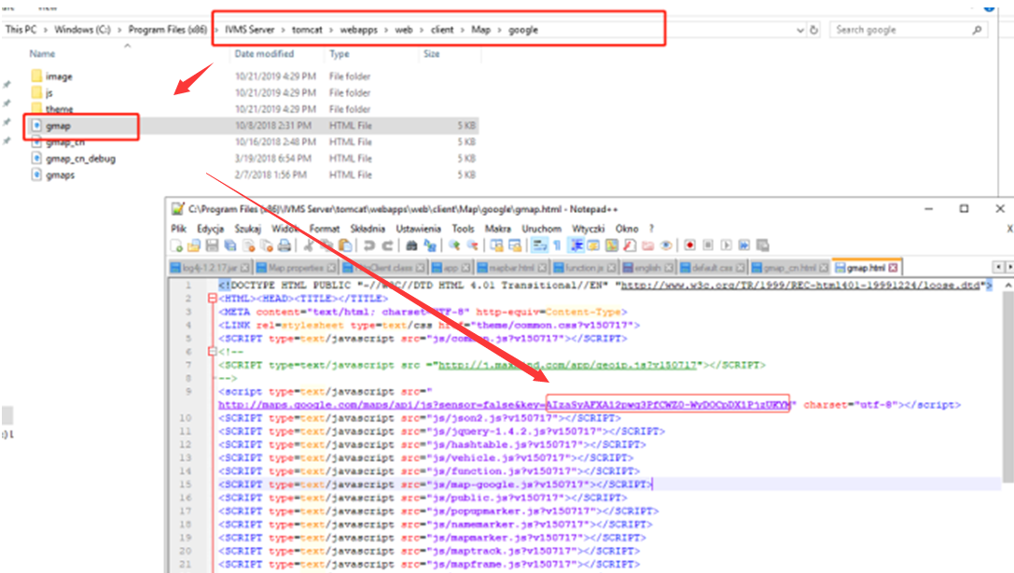Click the Redo arrow in the toolbar
The width and height of the screenshot is (1014, 573).
click(x=388, y=245)
